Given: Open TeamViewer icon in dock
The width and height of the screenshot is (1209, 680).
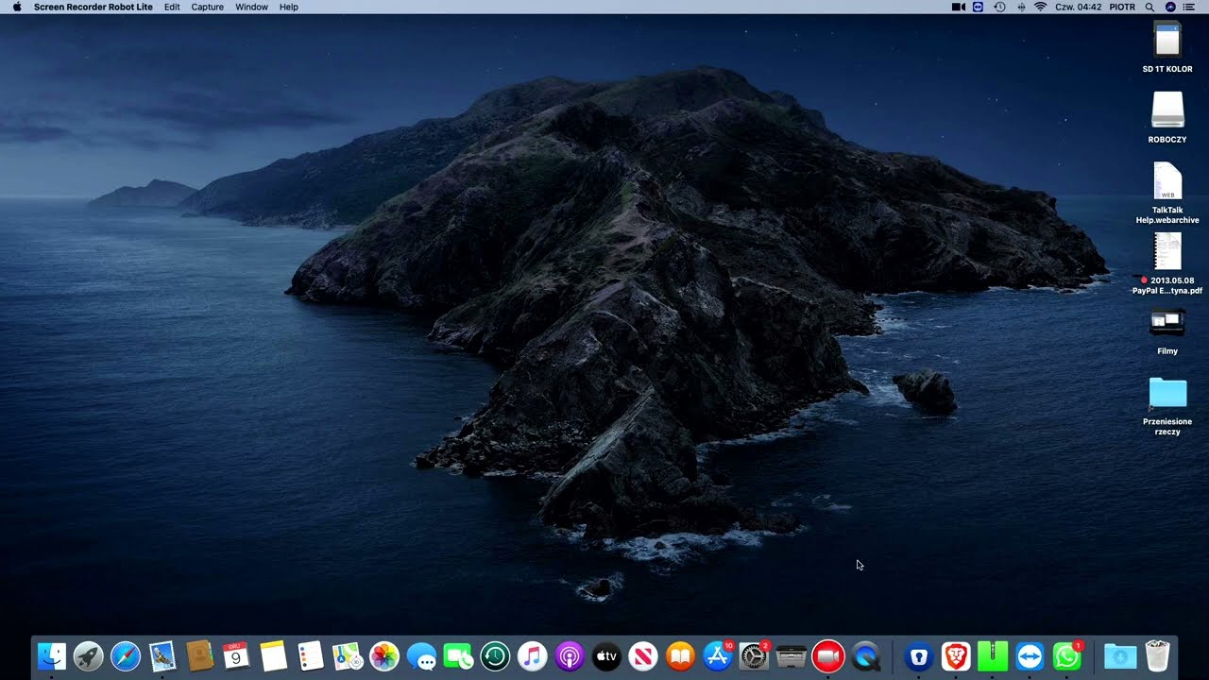Looking at the screenshot, I should pyautogui.click(x=1030, y=655).
